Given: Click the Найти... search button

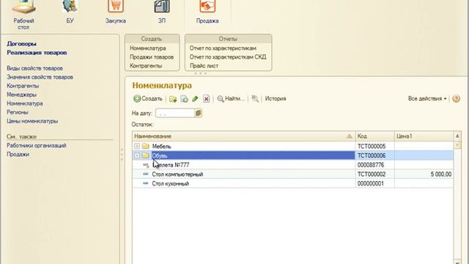Looking at the screenshot, I should click(x=231, y=98).
